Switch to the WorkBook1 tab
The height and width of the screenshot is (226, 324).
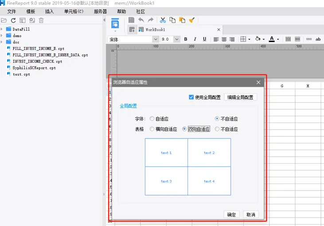point(155,30)
